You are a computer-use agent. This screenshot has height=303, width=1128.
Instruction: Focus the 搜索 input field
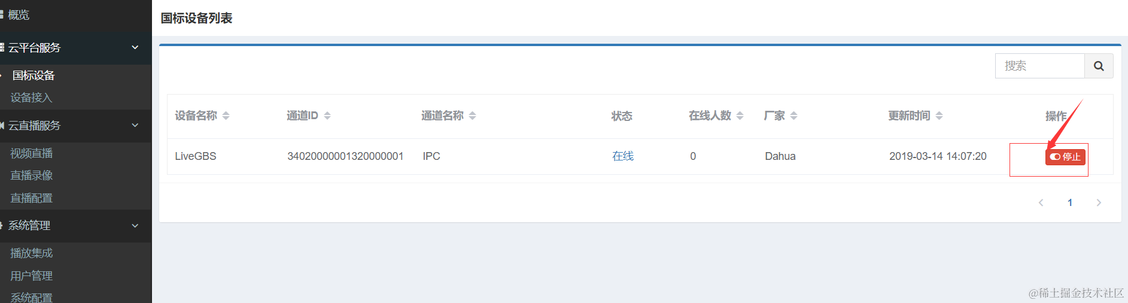pyautogui.click(x=1040, y=66)
